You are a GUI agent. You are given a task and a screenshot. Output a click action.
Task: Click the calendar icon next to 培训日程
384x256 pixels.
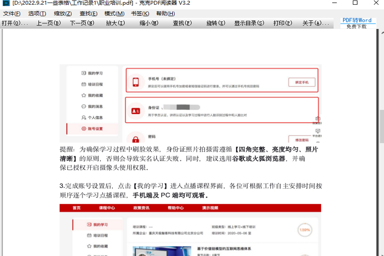pyautogui.click(x=84, y=84)
